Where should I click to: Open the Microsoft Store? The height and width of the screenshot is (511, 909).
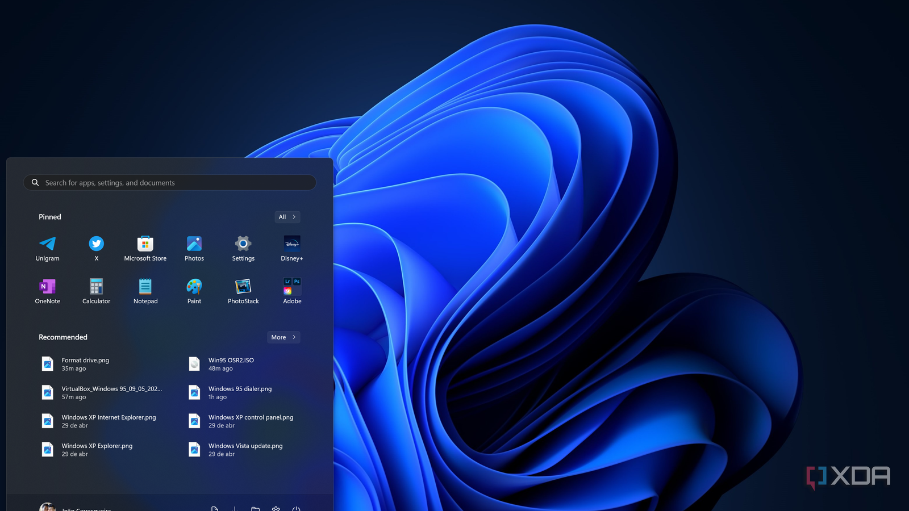(145, 248)
